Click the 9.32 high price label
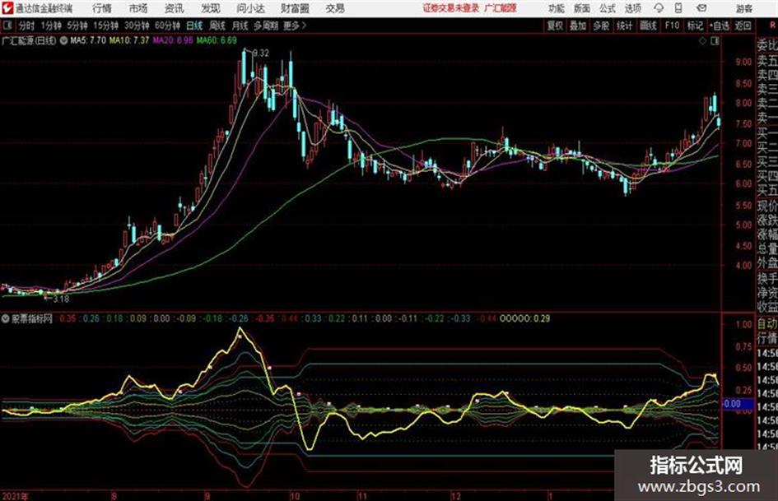Image resolution: width=778 pixels, height=501 pixels. coord(260,53)
